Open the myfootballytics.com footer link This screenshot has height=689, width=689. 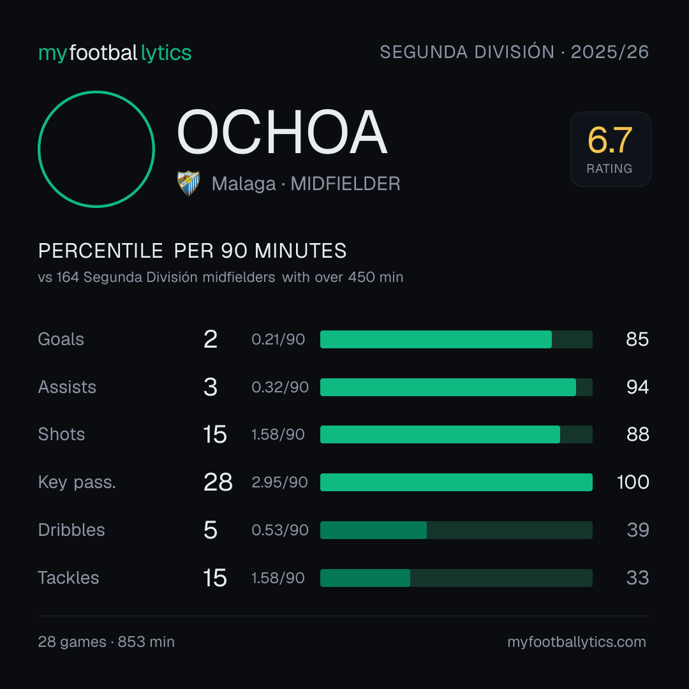577,642
